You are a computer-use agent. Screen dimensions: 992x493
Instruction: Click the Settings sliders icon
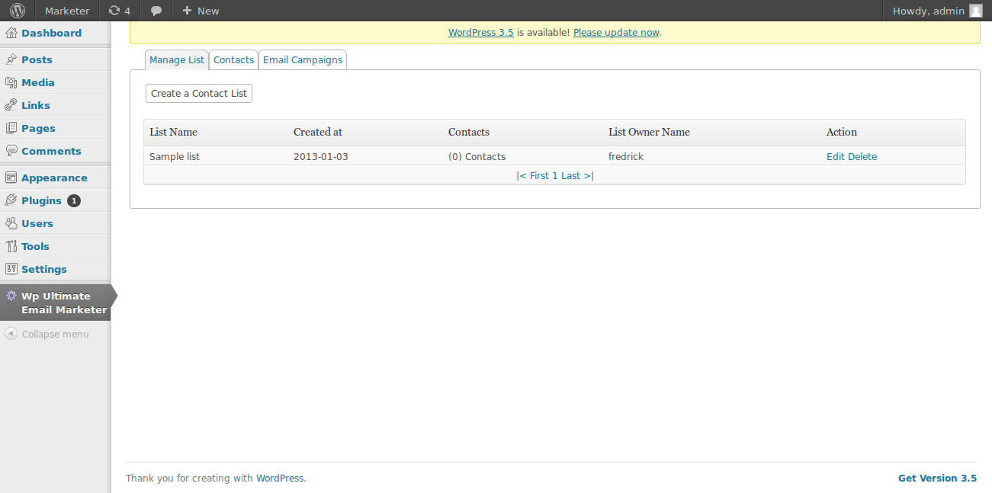[x=11, y=269]
